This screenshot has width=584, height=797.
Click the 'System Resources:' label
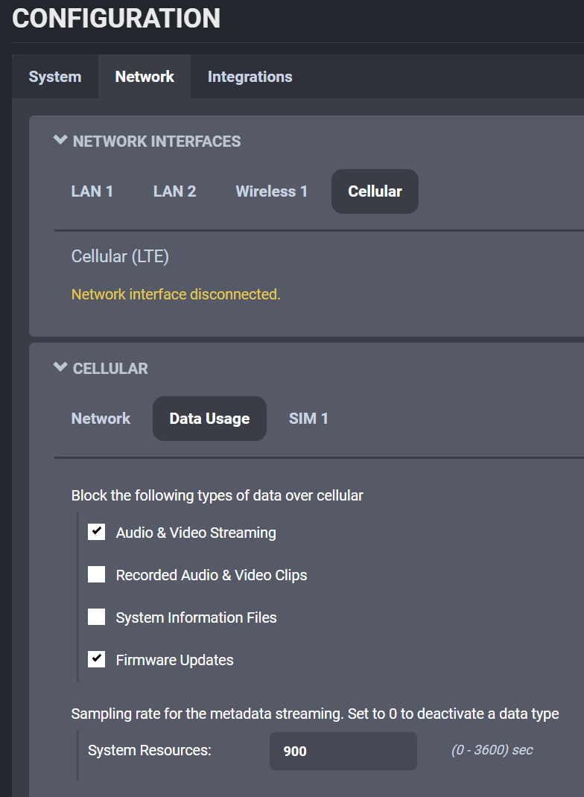(150, 751)
